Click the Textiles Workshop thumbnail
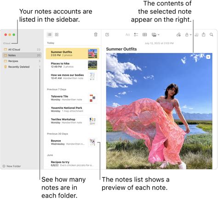This screenshot has height=201, width=218. click(x=92, y=121)
